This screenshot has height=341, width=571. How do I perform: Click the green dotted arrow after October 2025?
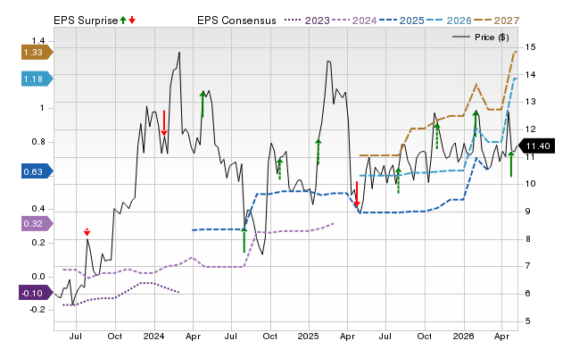pyautogui.click(x=437, y=136)
